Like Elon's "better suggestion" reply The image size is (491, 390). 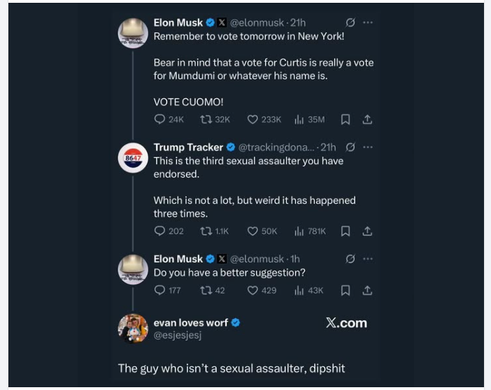pos(252,290)
